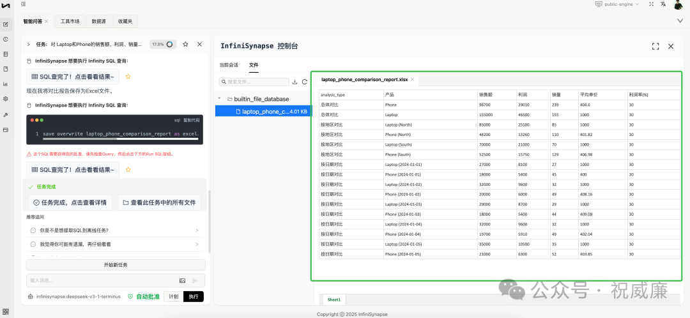
Task: Click the infinisynapse:deepseek-v3-1-terminus model label
Action: pos(79,296)
